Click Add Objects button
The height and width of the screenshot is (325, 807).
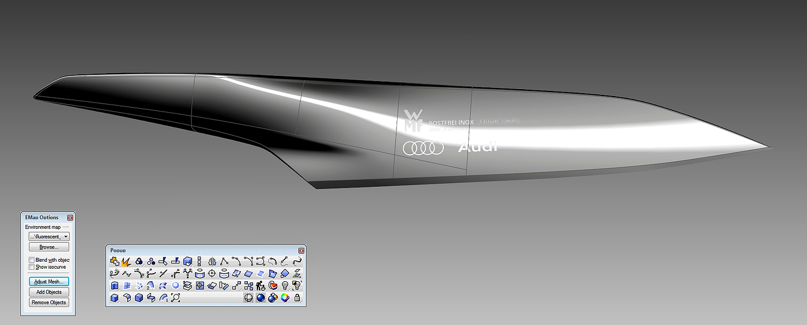tap(48, 292)
